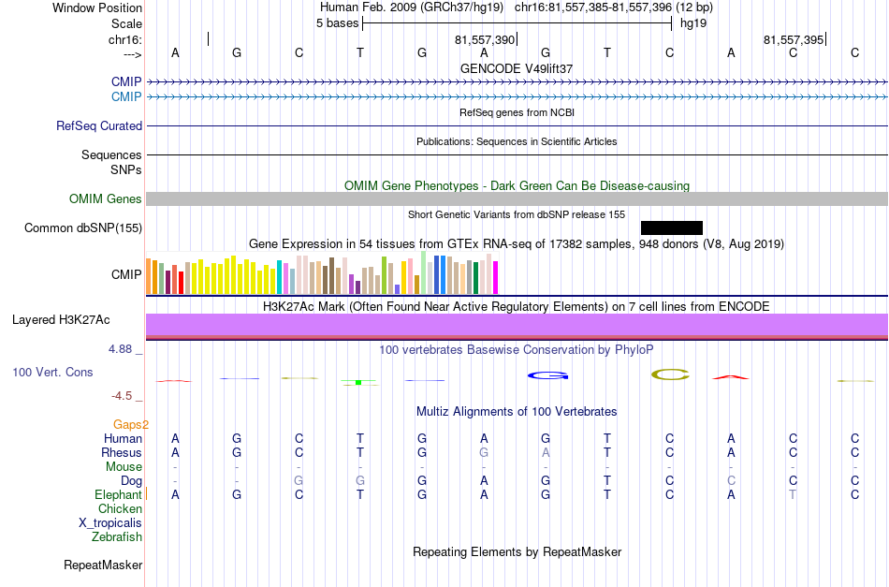Click the RepeatMasker track label

coord(103,565)
